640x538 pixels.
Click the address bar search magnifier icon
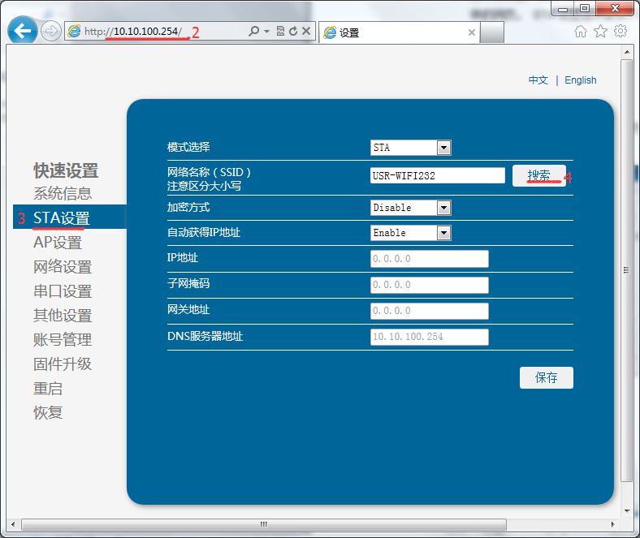tap(254, 31)
